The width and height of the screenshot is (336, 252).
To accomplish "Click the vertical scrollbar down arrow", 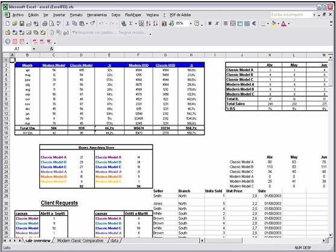I will pos(330,235).
